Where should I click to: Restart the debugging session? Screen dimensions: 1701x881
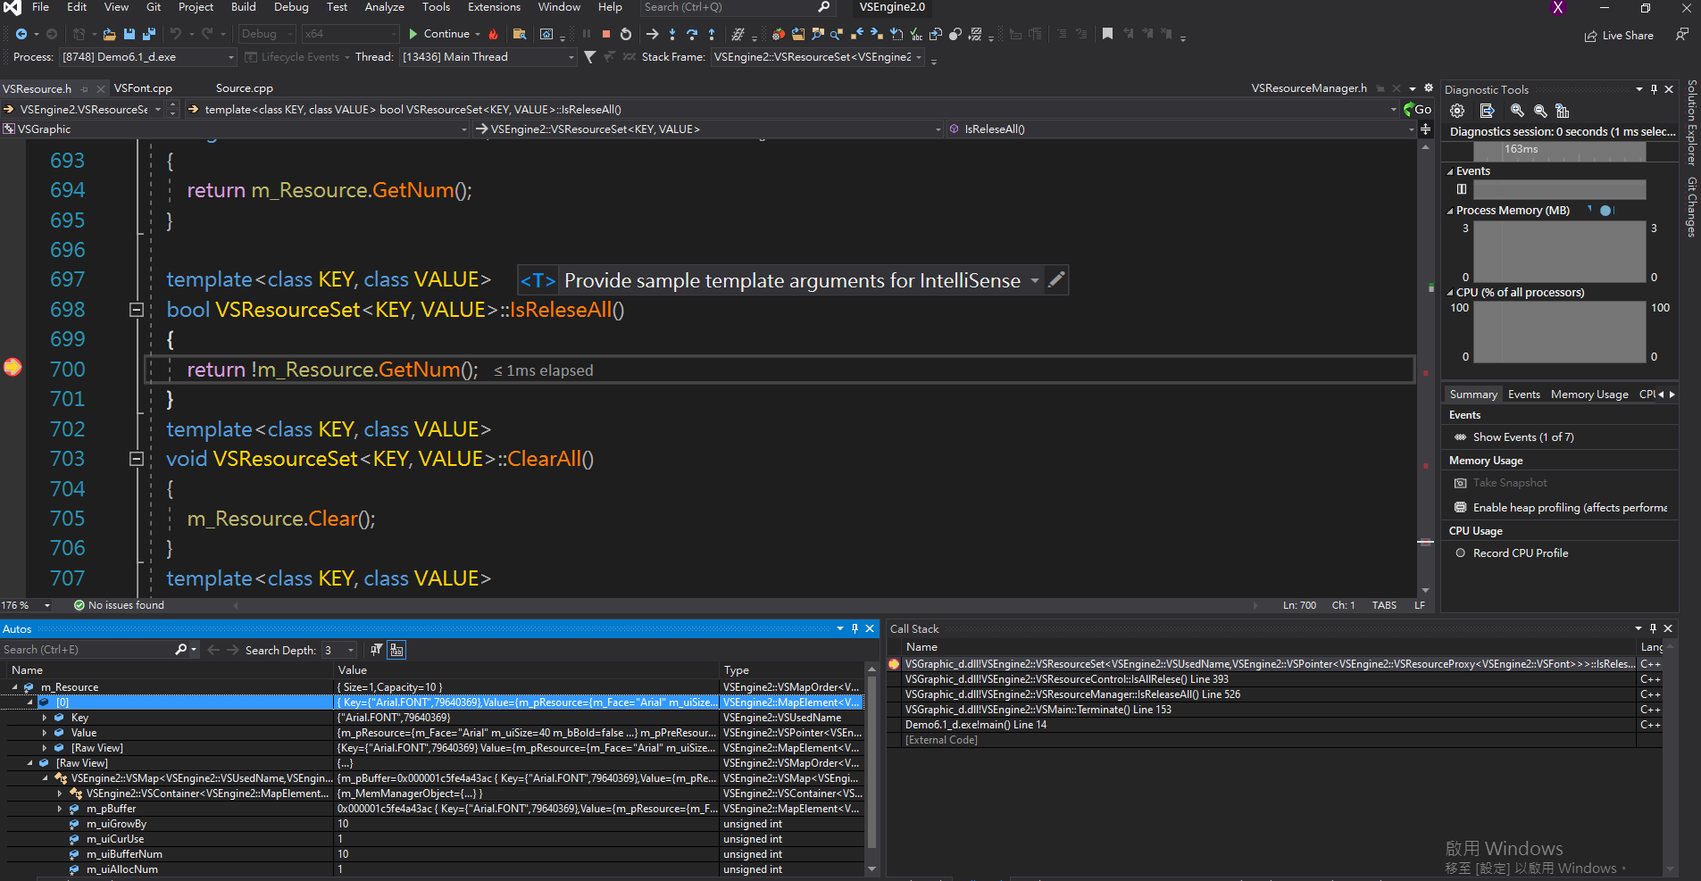click(x=625, y=34)
